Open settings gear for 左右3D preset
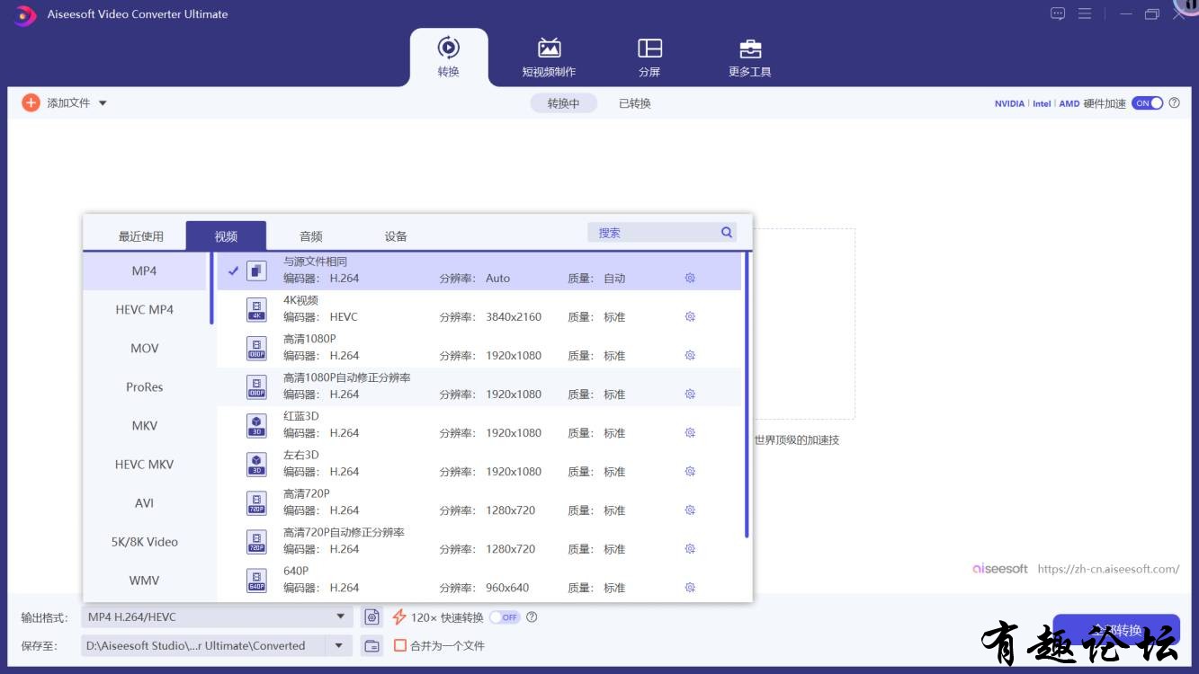This screenshot has width=1199, height=674. coord(690,472)
